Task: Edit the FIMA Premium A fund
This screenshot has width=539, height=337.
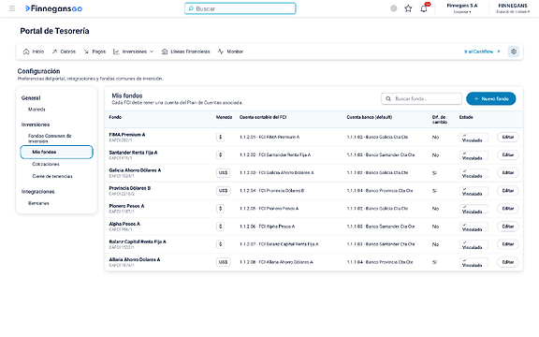Action: (508, 138)
